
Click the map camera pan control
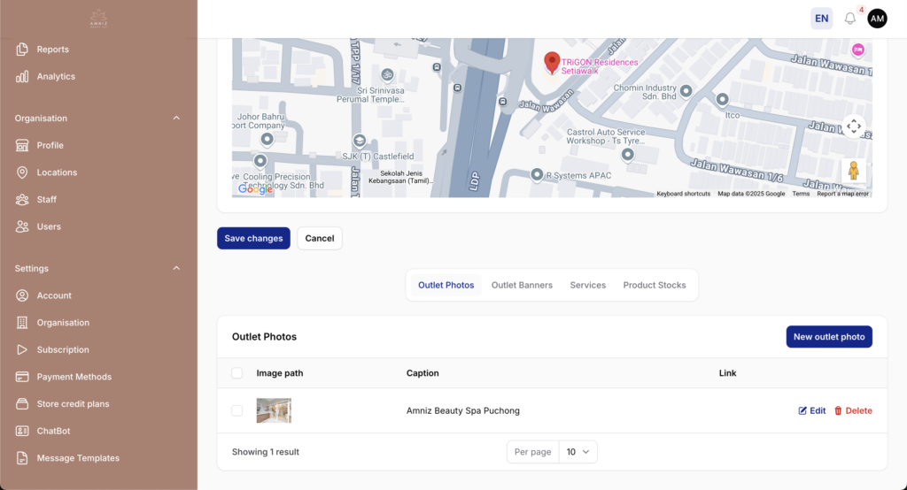point(854,126)
